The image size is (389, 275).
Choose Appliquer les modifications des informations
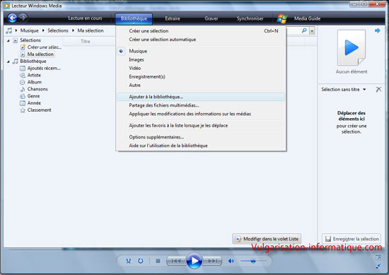pyautogui.click(x=201, y=114)
